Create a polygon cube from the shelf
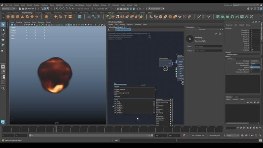The width and height of the screenshot is (263, 148). coord(13,16)
